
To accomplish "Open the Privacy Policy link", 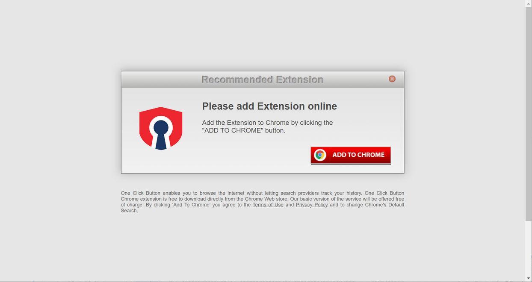I will coord(312,205).
